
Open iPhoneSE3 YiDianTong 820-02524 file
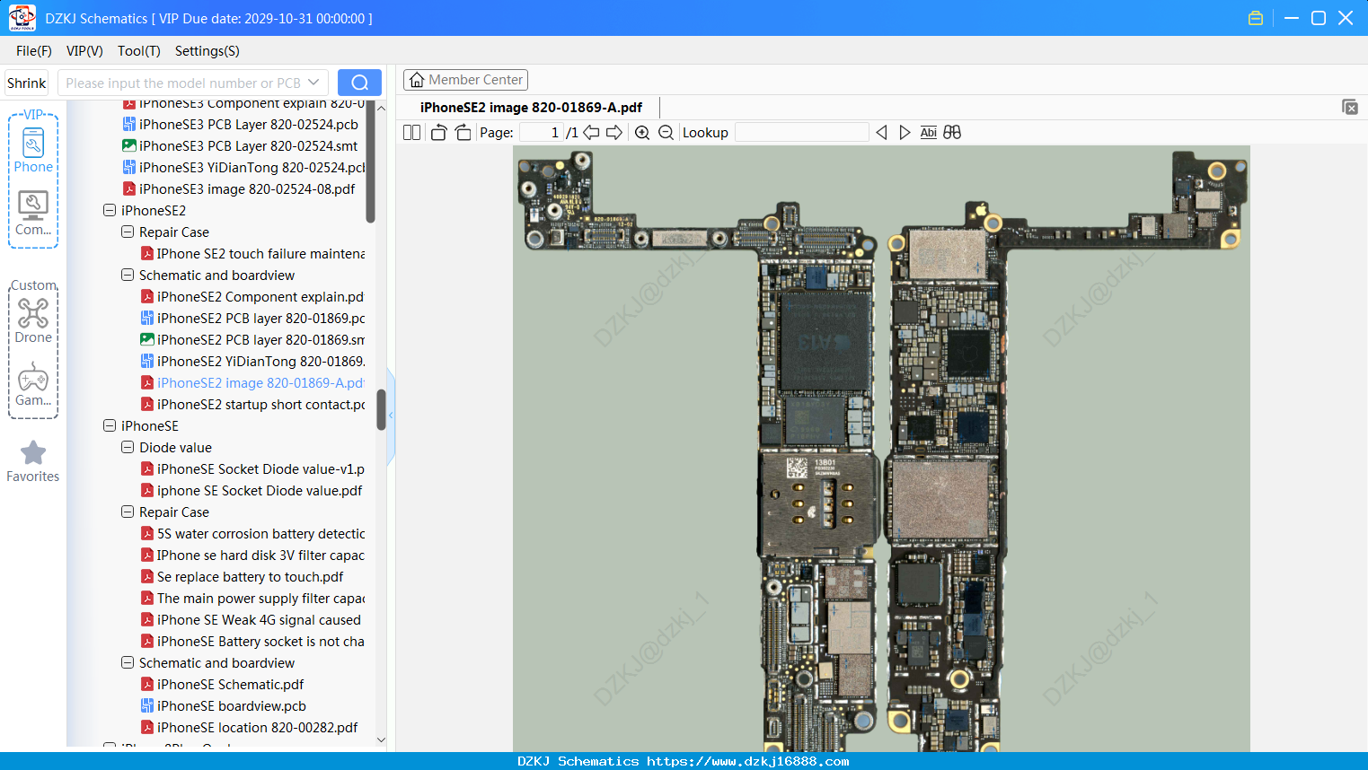(x=243, y=168)
